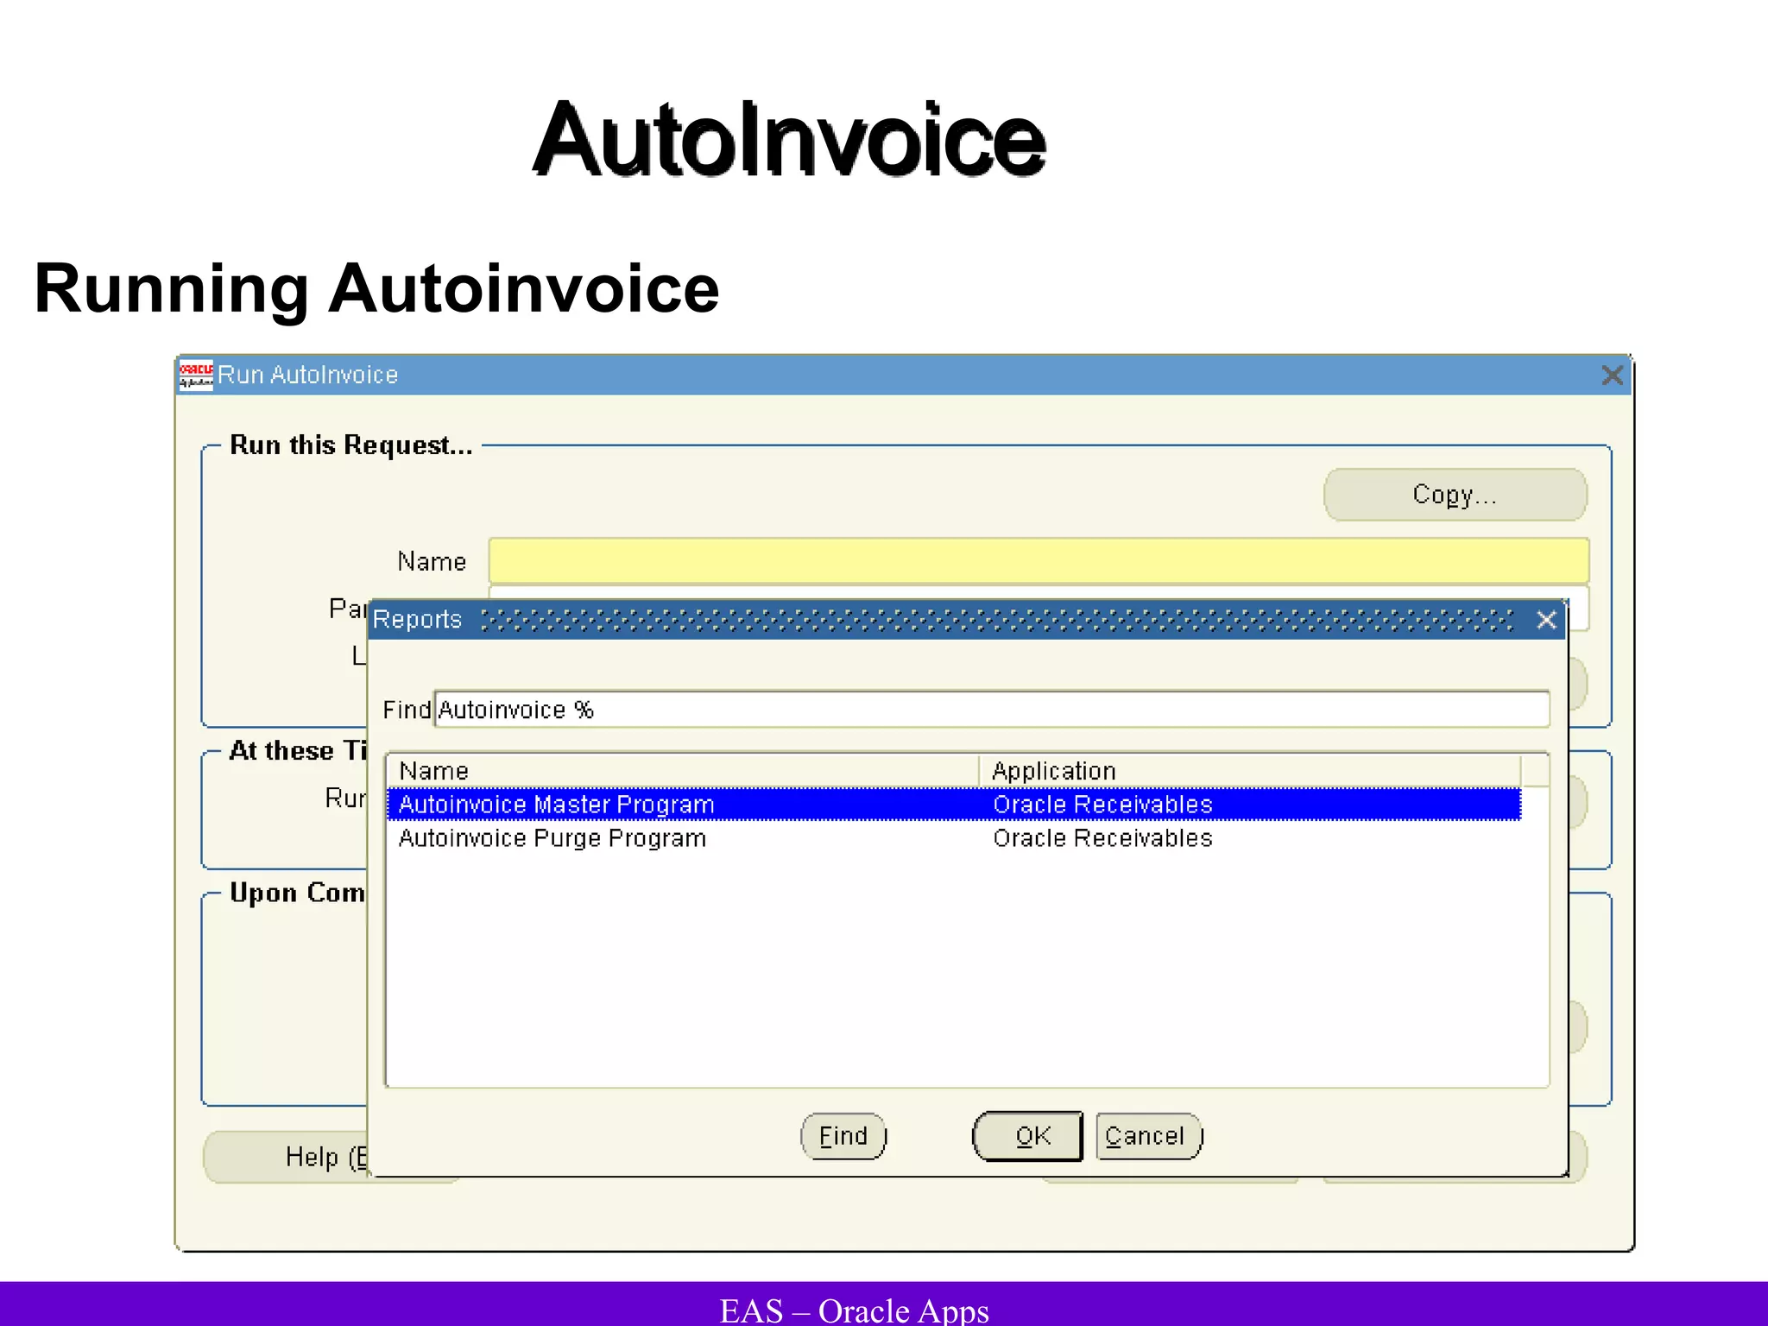
Task: Click the Copy... button
Action: click(1455, 495)
